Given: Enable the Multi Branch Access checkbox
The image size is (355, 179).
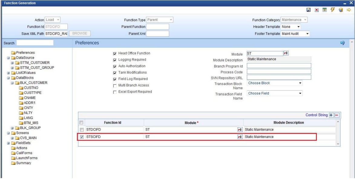Looking at the screenshot, I should 115,86.
